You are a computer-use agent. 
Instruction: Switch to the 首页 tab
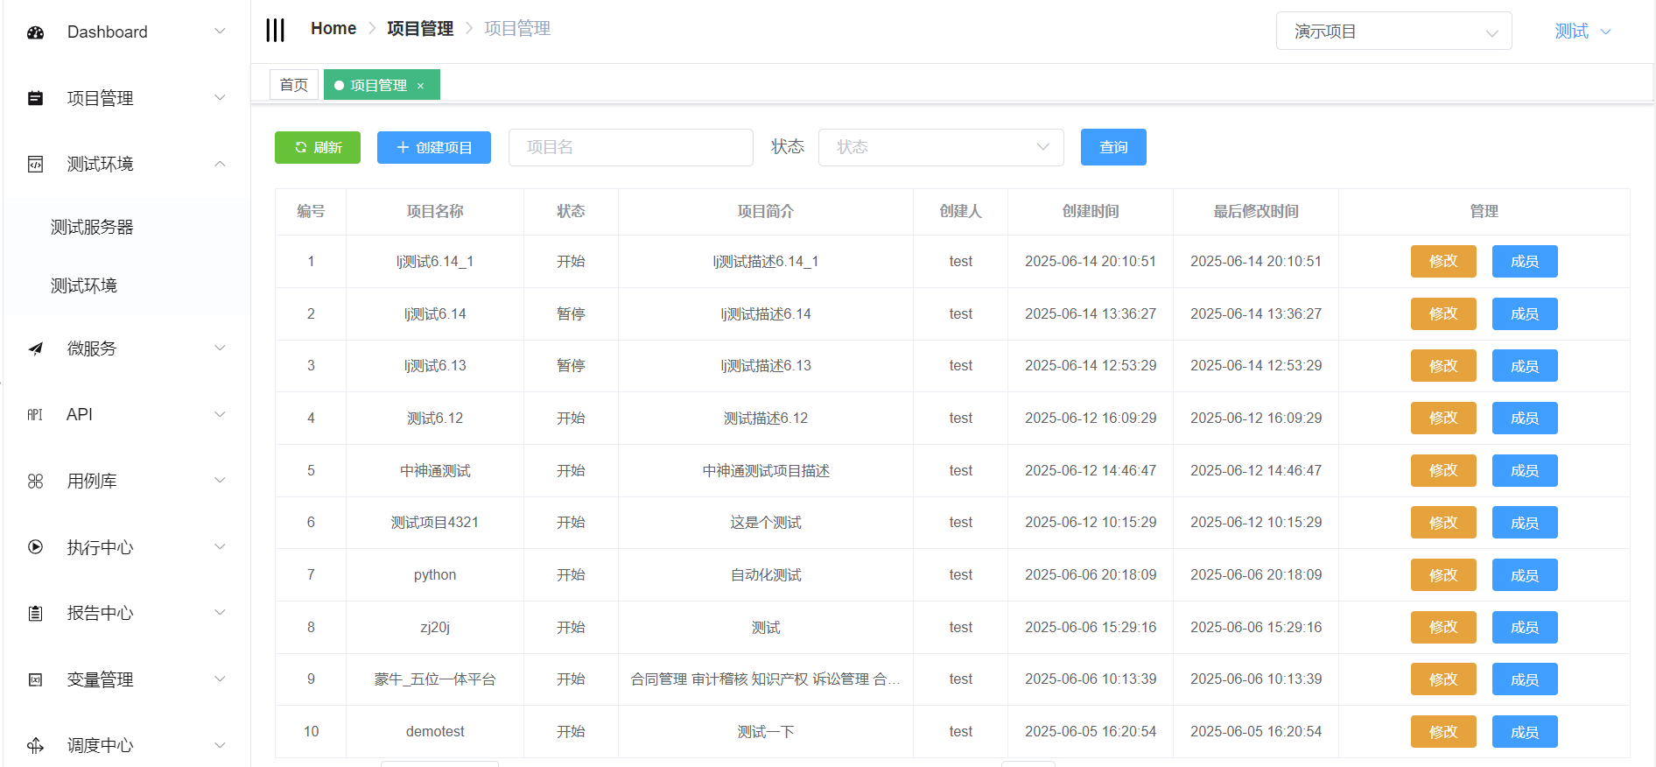(293, 85)
